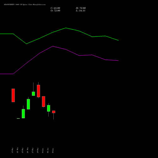Viewport: 158px width, 158px height.
Task: Click the green upper indicator line
Action: (x=66, y=28)
